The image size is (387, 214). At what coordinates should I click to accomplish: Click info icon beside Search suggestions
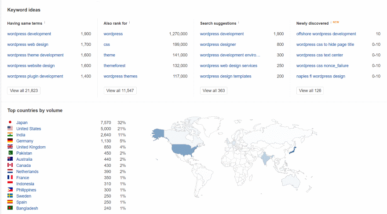[x=239, y=22]
